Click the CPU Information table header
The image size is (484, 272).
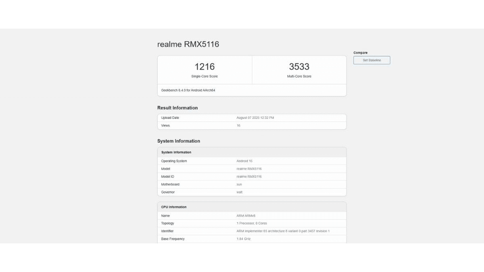click(x=252, y=207)
